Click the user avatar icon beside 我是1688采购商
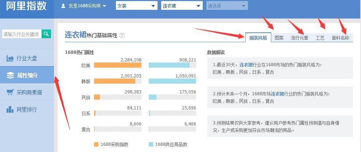The image size is (361, 152). 63,6
